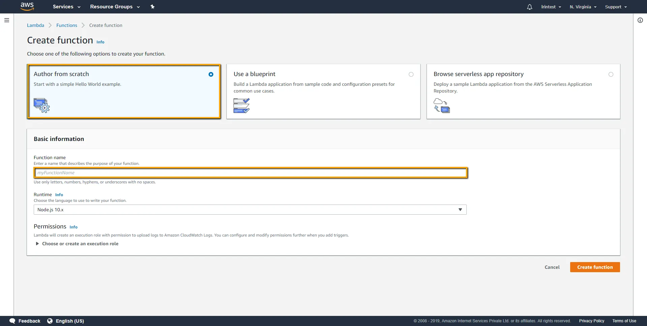Open the Services menu
The image size is (647, 326).
point(66,7)
